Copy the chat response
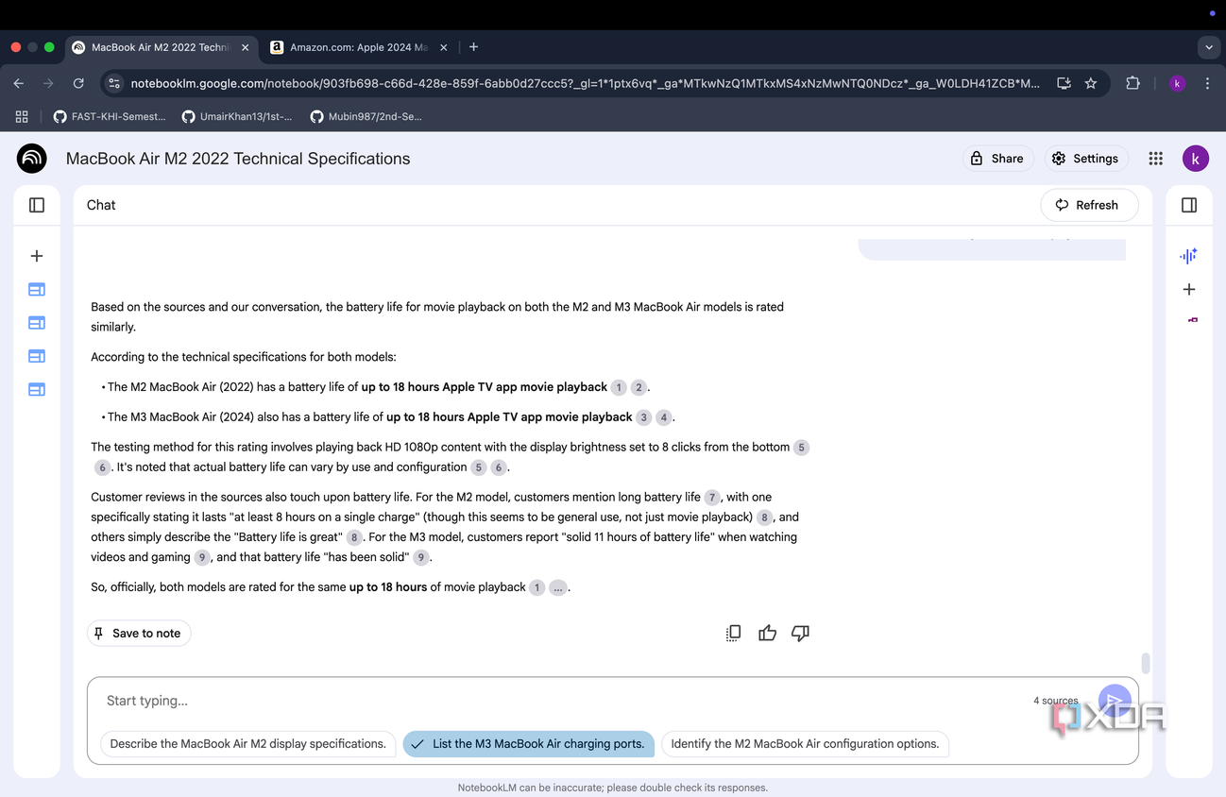 click(733, 634)
